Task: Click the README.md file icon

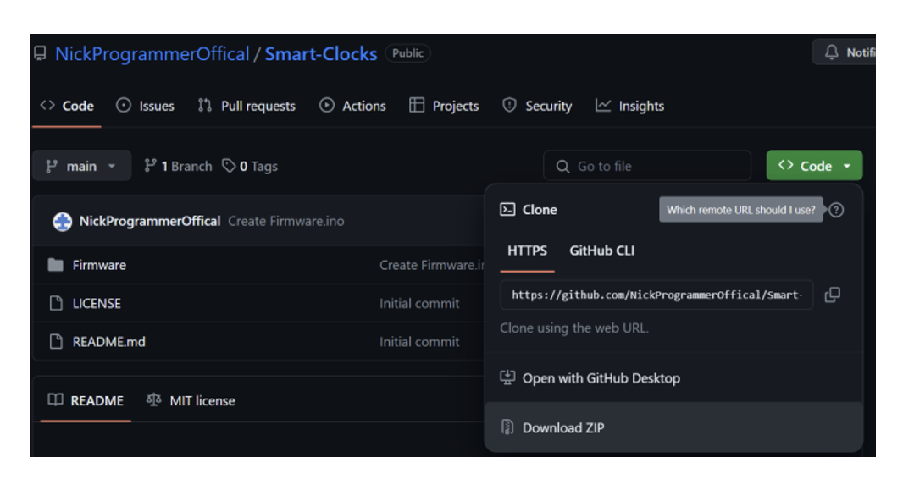Action: [x=56, y=342]
